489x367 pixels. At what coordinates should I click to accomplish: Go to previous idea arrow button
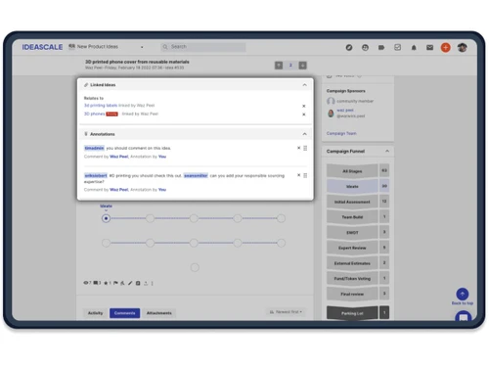[x=279, y=66]
